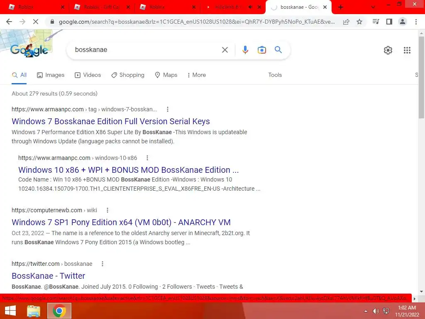Open the BossKanae - Twitter link
The height and width of the screenshot is (319, 425).
point(48,276)
